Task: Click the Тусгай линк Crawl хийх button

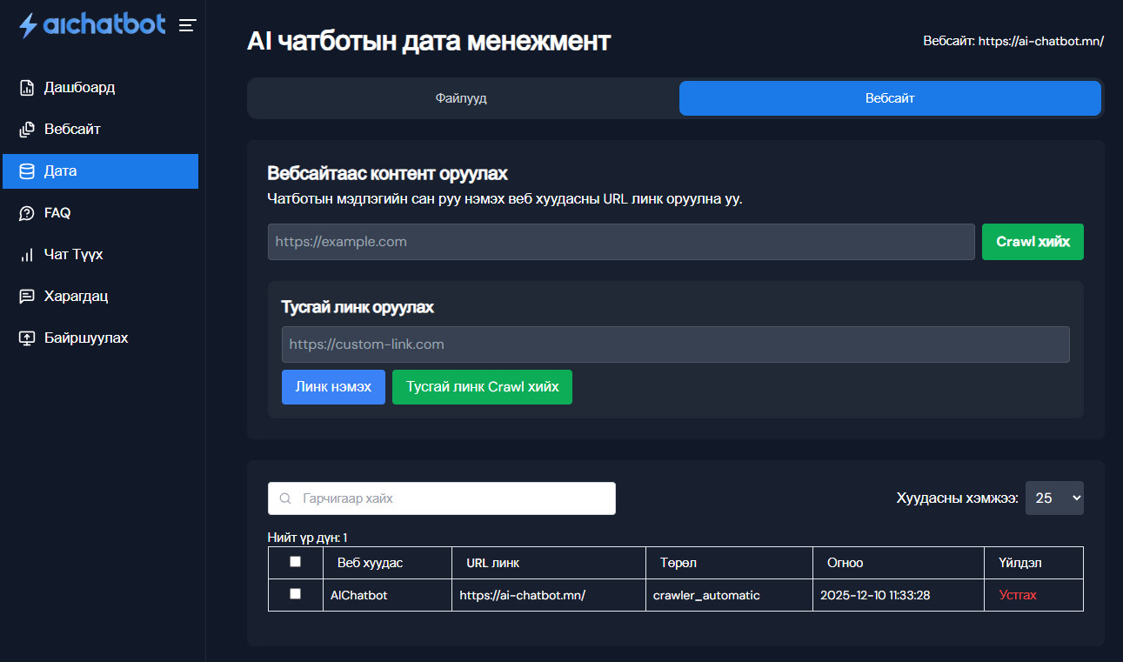Action: pyautogui.click(x=482, y=387)
